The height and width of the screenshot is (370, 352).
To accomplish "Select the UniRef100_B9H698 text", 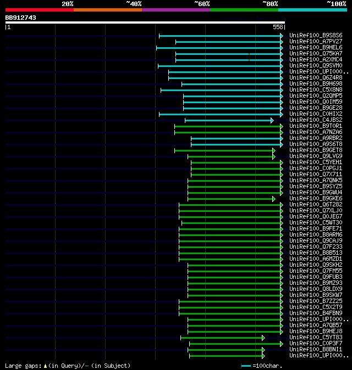I will [316, 84].
